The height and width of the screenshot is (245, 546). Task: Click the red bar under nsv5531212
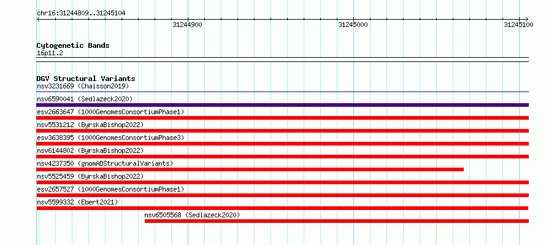282,131
